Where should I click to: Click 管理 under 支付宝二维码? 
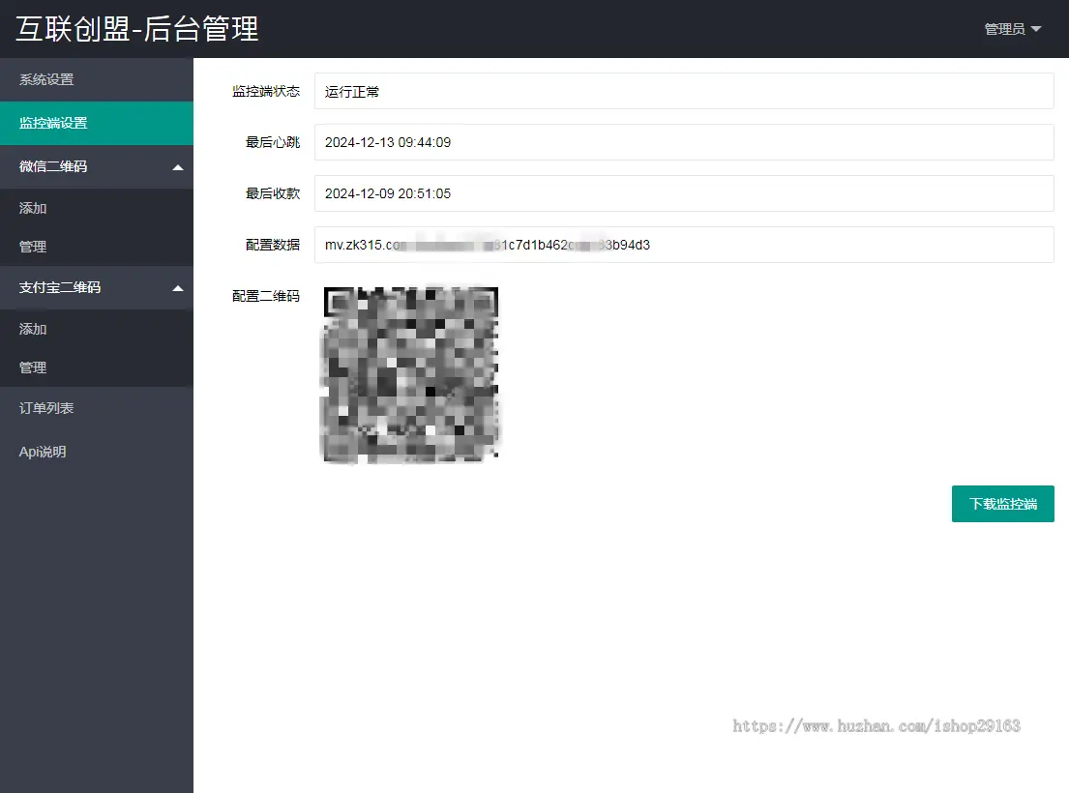click(x=97, y=367)
